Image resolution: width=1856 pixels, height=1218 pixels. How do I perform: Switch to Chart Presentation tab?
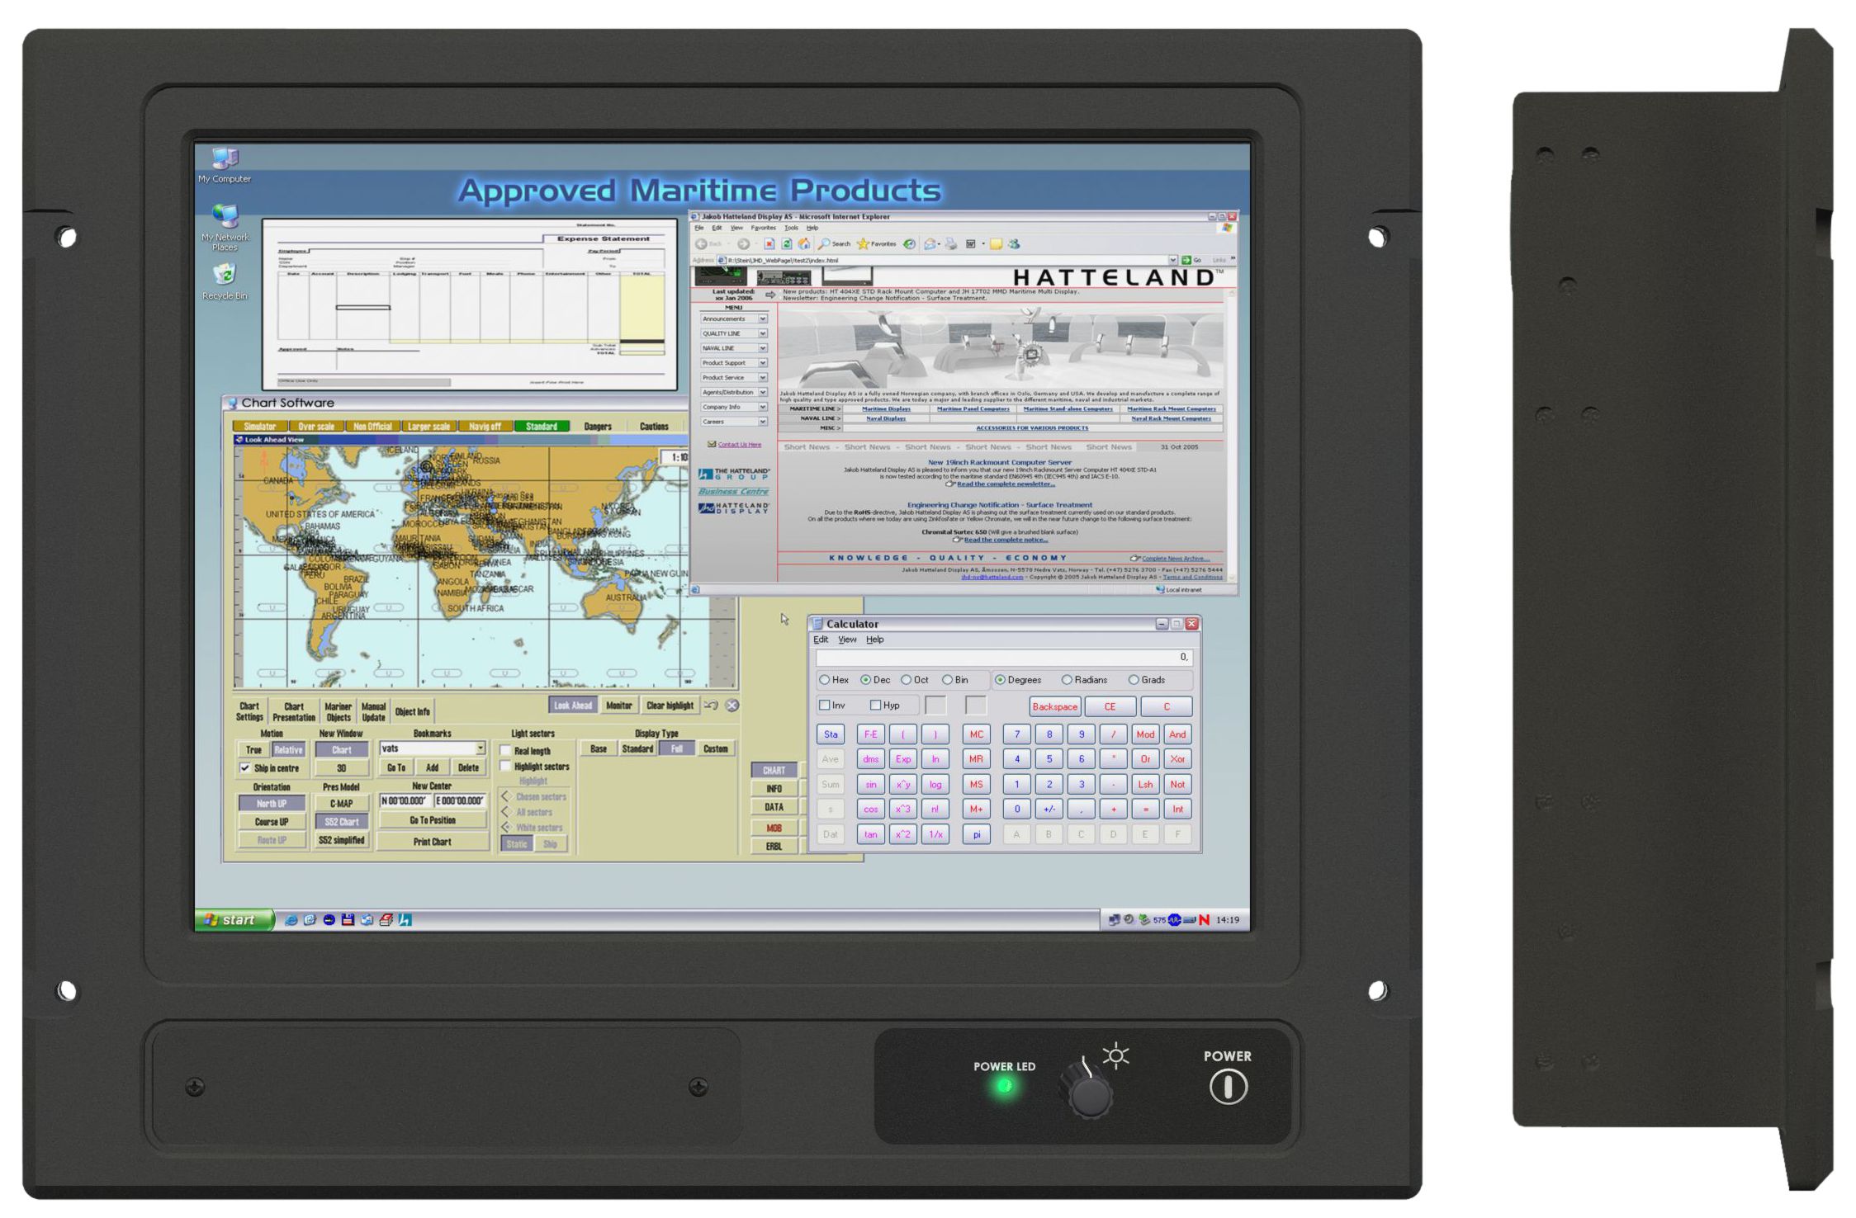tap(294, 711)
